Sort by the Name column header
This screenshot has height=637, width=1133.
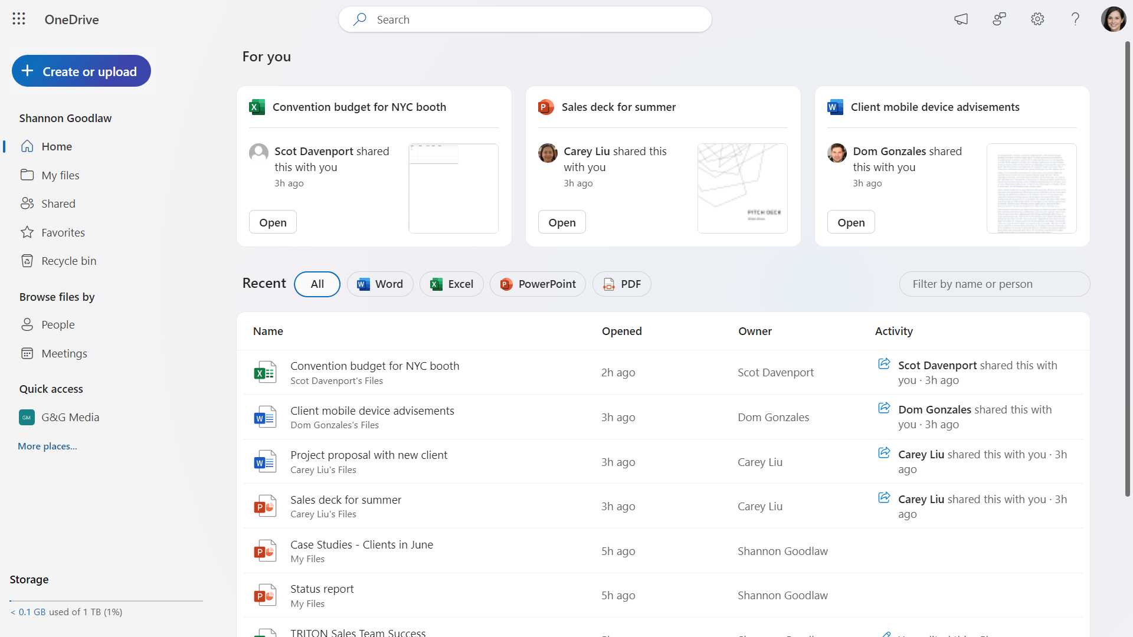click(x=268, y=331)
